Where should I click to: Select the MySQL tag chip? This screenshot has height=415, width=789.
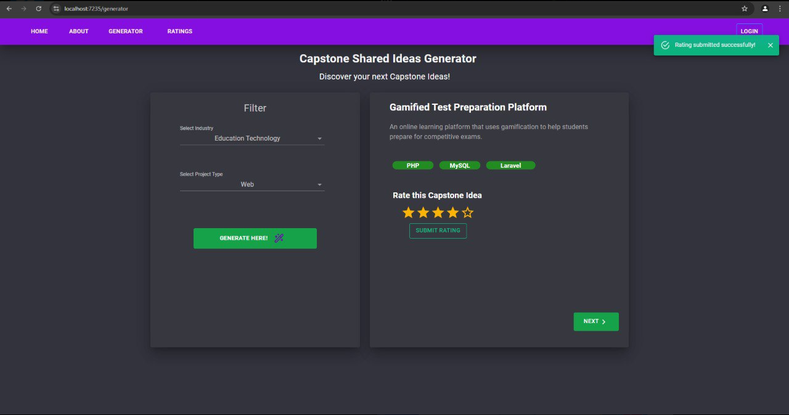[460, 165]
